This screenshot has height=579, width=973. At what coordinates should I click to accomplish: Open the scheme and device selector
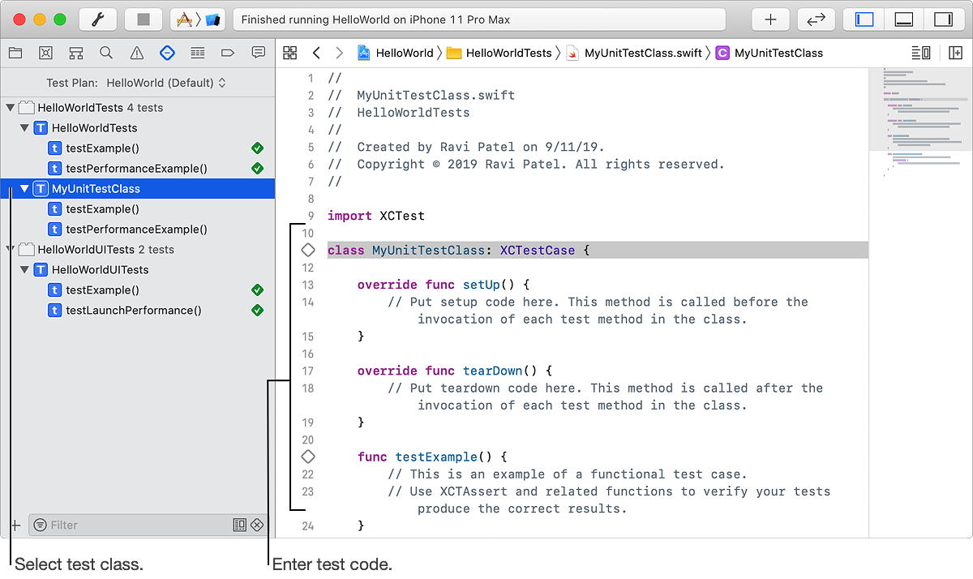tap(198, 19)
